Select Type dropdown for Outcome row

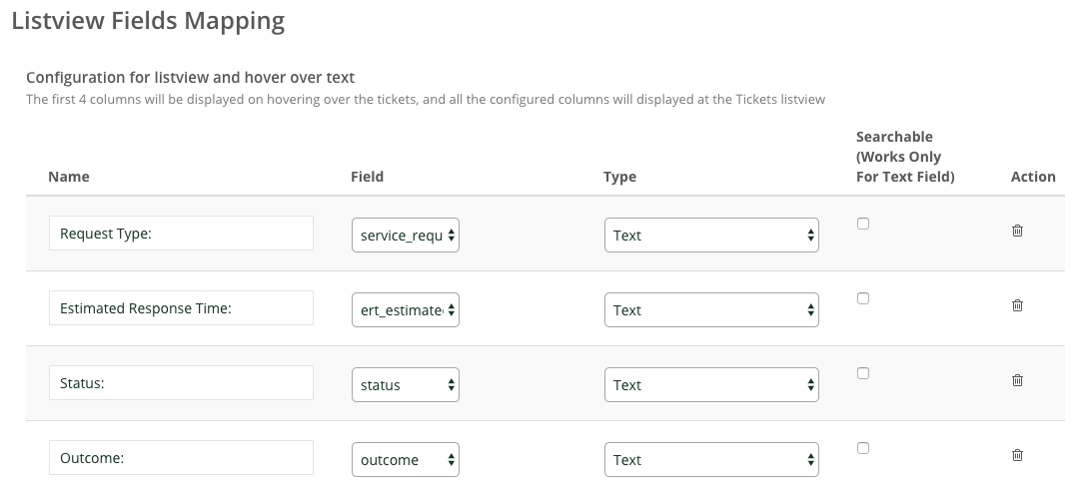click(x=711, y=459)
